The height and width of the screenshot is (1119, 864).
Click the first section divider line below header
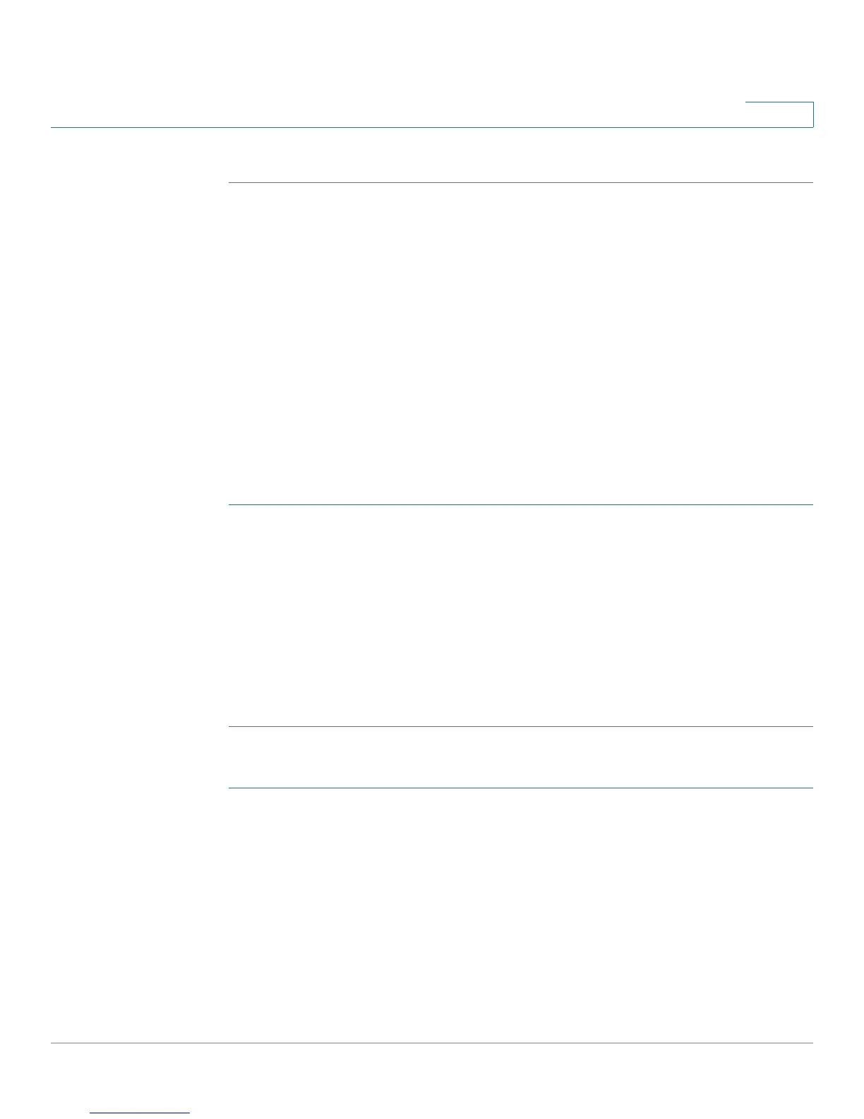(521, 183)
